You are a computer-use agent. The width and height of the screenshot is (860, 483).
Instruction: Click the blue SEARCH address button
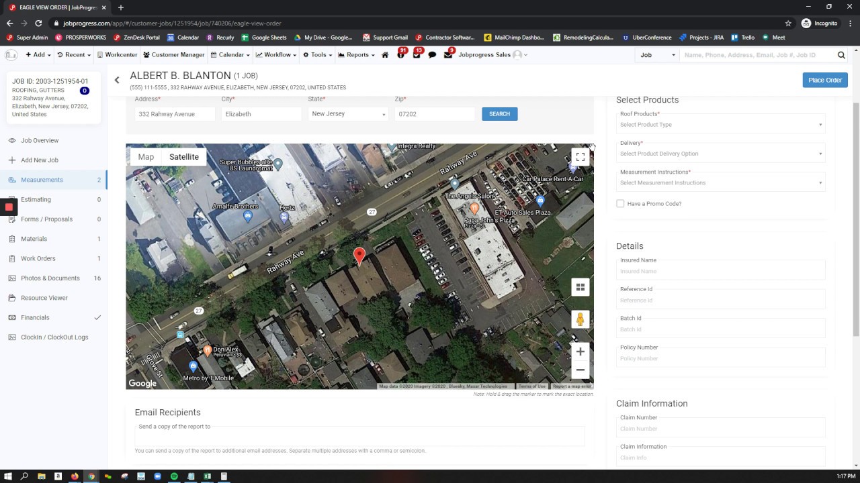coord(499,114)
